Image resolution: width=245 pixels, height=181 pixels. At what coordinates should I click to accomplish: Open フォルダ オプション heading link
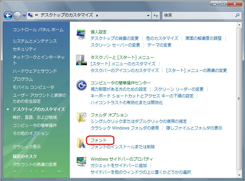(x=109, y=115)
